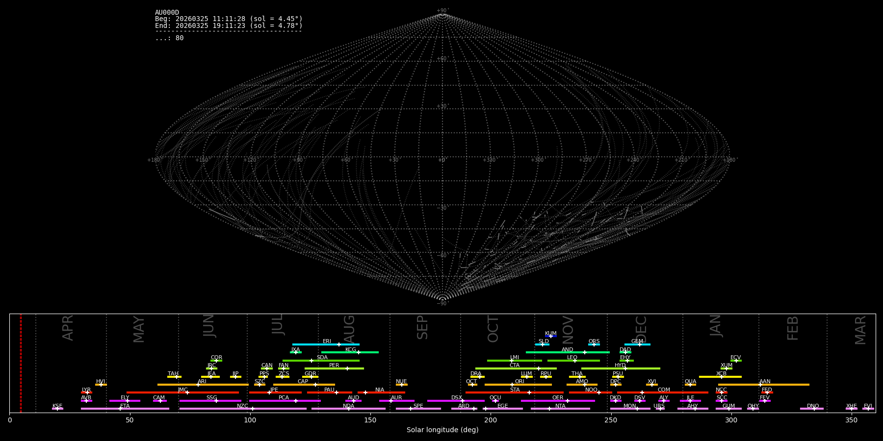
Task: Click the FEB month label
Action: pos(793,328)
